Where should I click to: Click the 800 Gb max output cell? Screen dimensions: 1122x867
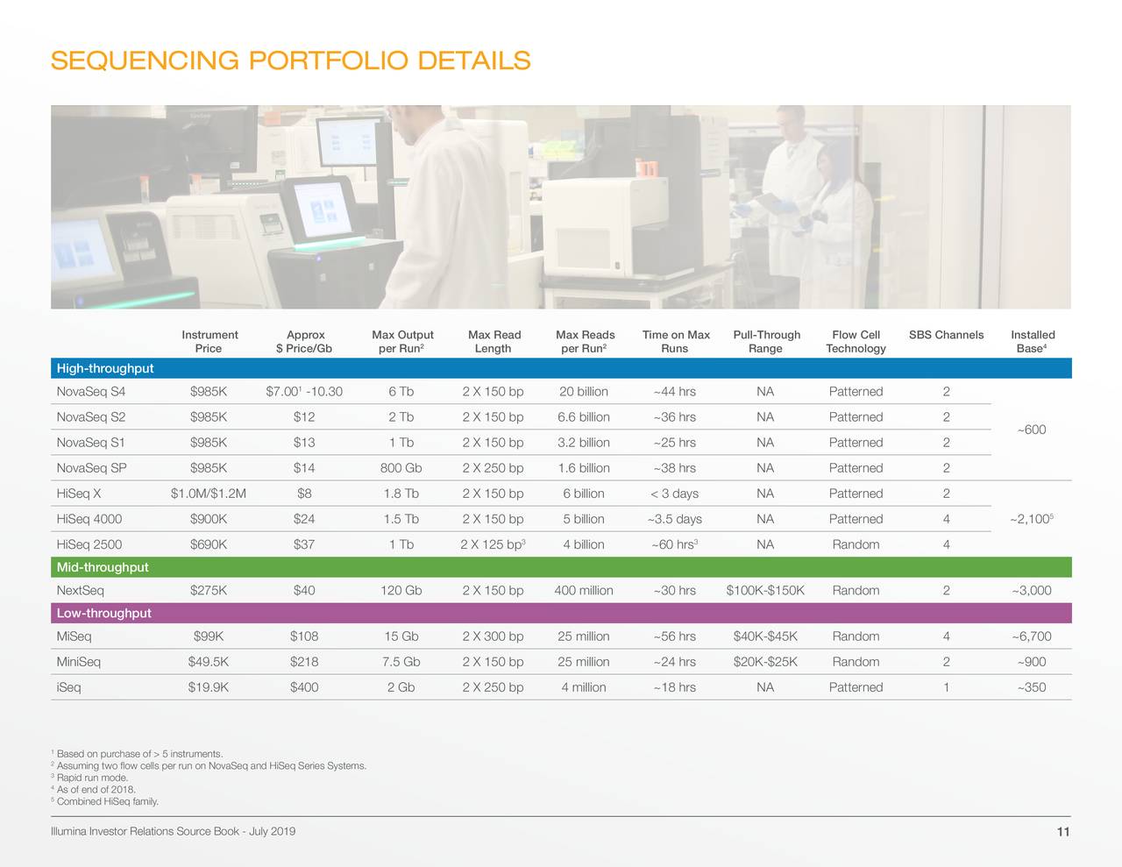click(x=401, y=468)
